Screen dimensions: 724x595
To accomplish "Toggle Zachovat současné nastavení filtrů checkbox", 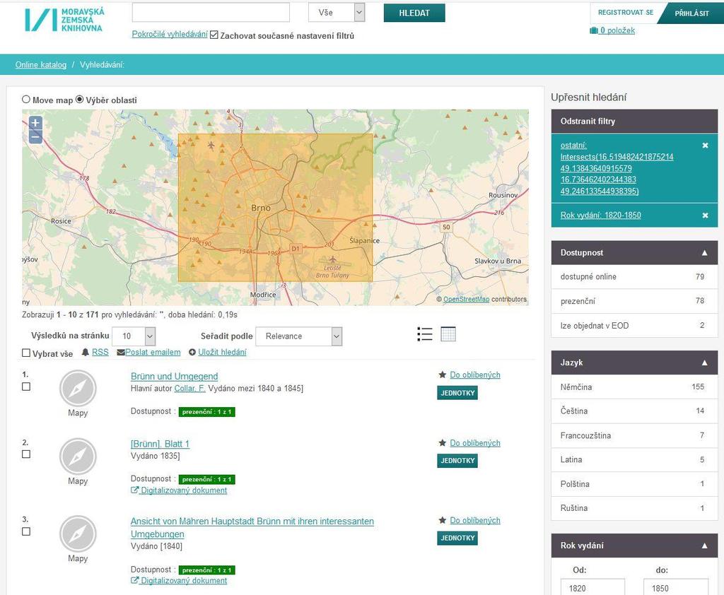I will click(214, 35).
